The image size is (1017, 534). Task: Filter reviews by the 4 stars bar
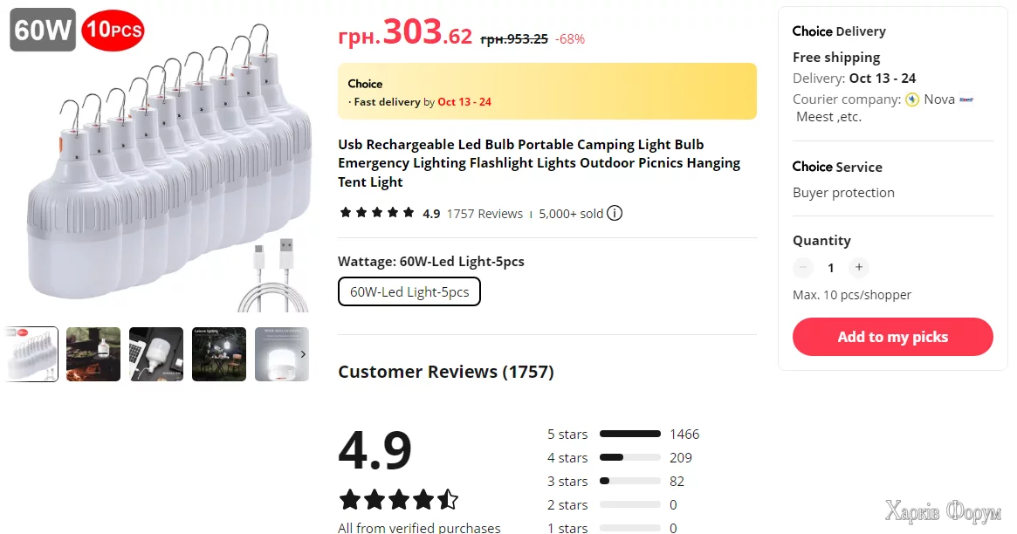629,457
